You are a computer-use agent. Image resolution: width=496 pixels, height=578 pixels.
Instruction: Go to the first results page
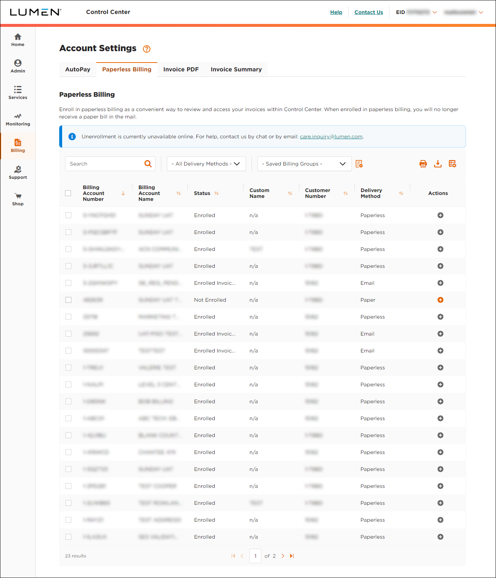[233, 556]
